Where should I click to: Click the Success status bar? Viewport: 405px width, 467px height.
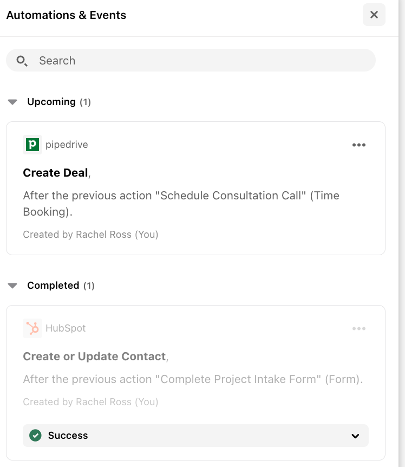[195, 436]
